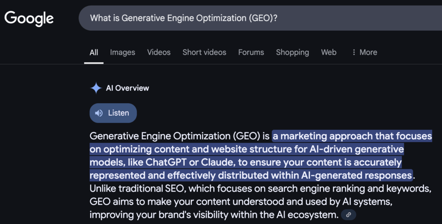The width and height of the screenshot is (442, 224).
Task: Open the source link chip after the summary
Action: click(348, 215)
